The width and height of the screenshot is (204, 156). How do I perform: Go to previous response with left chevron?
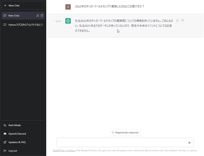pos(55,21)
